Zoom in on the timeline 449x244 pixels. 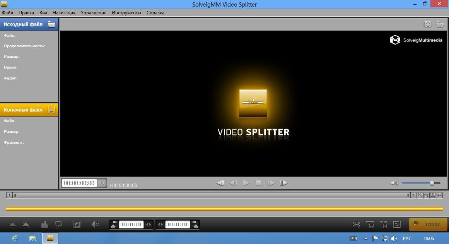pyautogui.click(x=426, y=195)
